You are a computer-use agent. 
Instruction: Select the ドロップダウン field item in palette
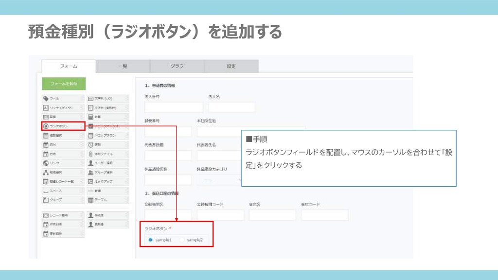pyautogui.click(x=108, y=136)
